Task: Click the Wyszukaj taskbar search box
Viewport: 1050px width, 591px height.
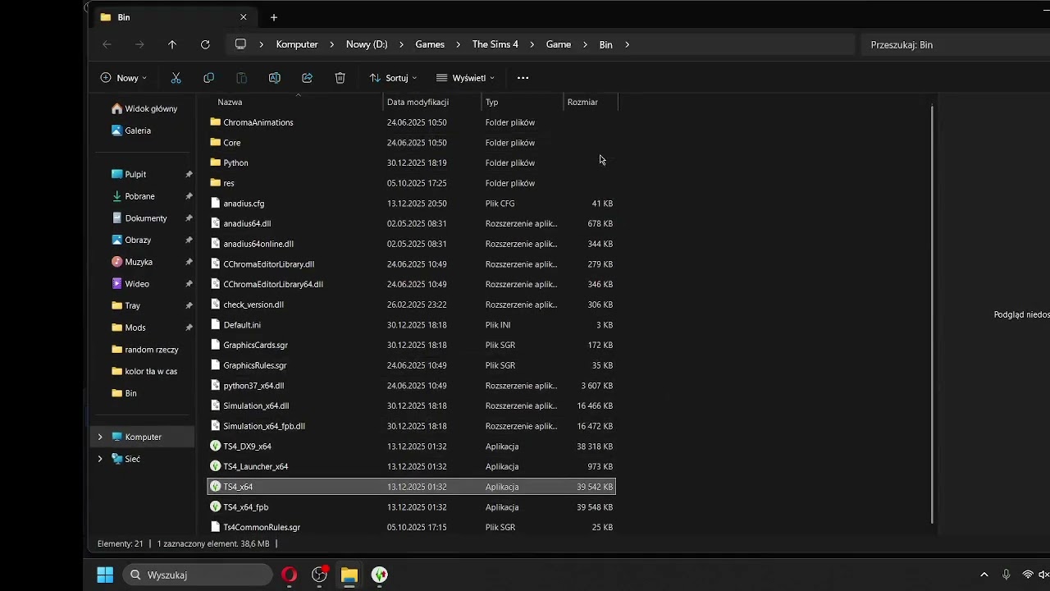Action: [x=198, y=575]
